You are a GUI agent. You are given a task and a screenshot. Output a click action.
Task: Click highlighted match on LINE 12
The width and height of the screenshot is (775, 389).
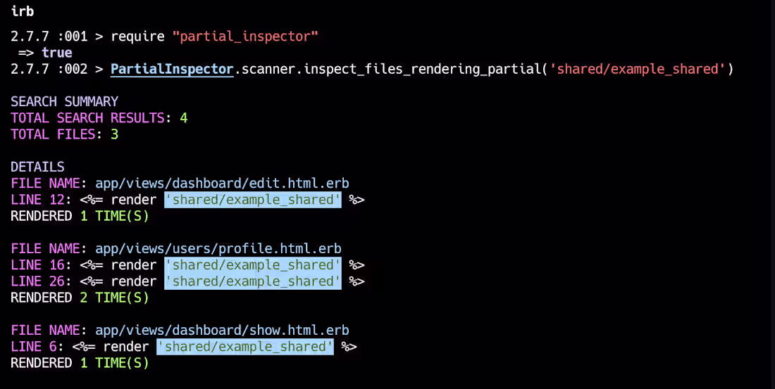(x=252, y=200)
